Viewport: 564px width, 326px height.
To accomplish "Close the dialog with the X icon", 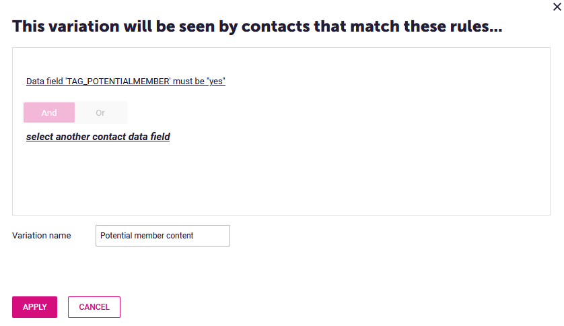I will click(x=555, y=7).
